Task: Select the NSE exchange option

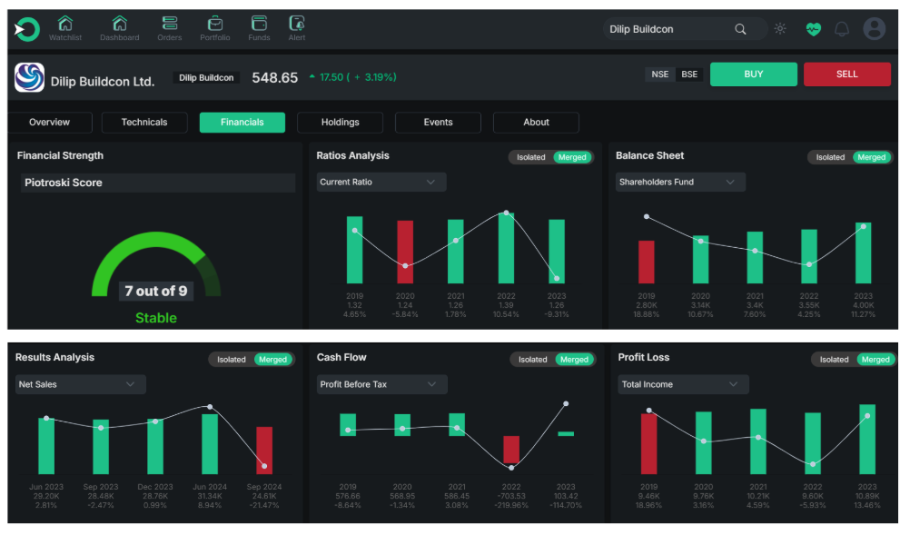Action: tap(660, 74)
